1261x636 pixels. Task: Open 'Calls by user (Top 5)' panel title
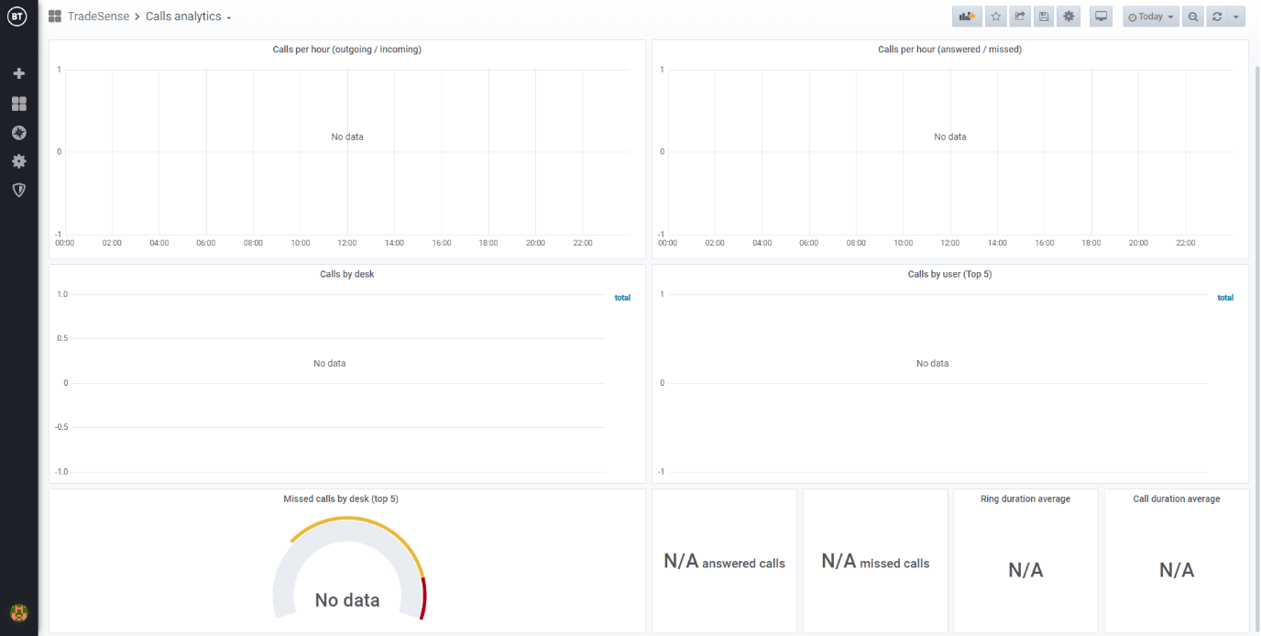coord(949,274)
